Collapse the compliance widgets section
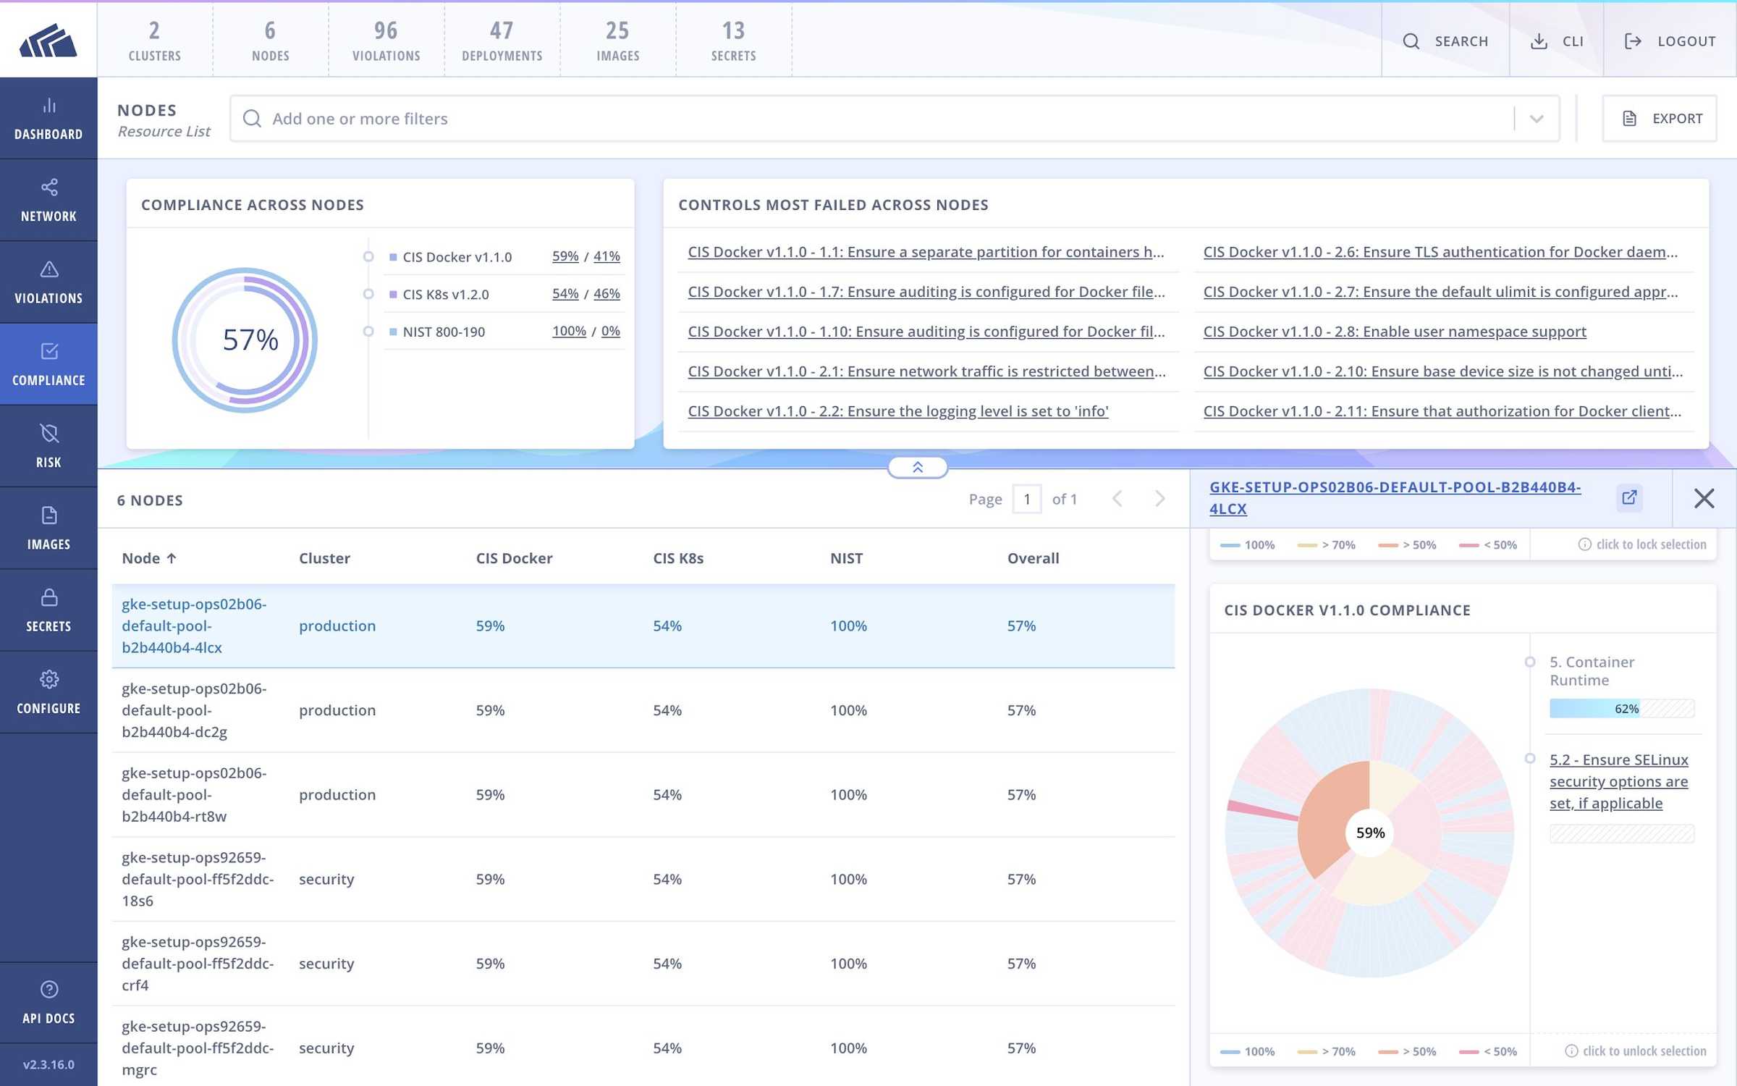This screenshot has width=1737, height=1086. 918,468
